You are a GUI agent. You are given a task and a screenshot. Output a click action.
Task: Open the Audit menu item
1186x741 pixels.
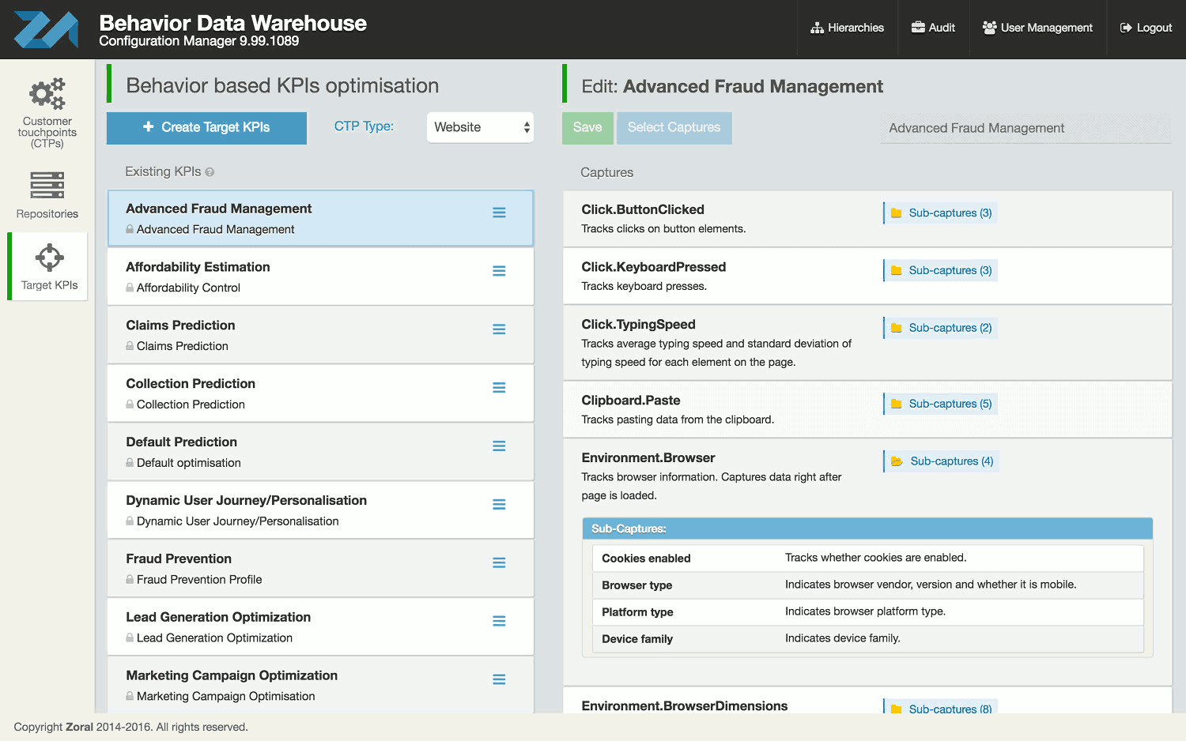point(933,28)
